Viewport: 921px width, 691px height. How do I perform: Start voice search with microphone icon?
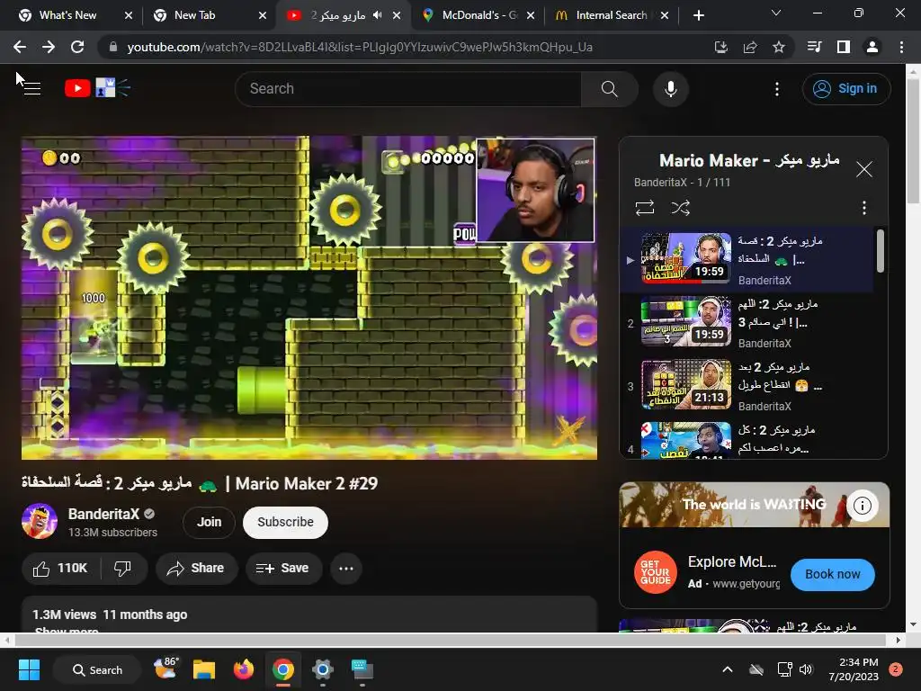(x=671, y=89)
